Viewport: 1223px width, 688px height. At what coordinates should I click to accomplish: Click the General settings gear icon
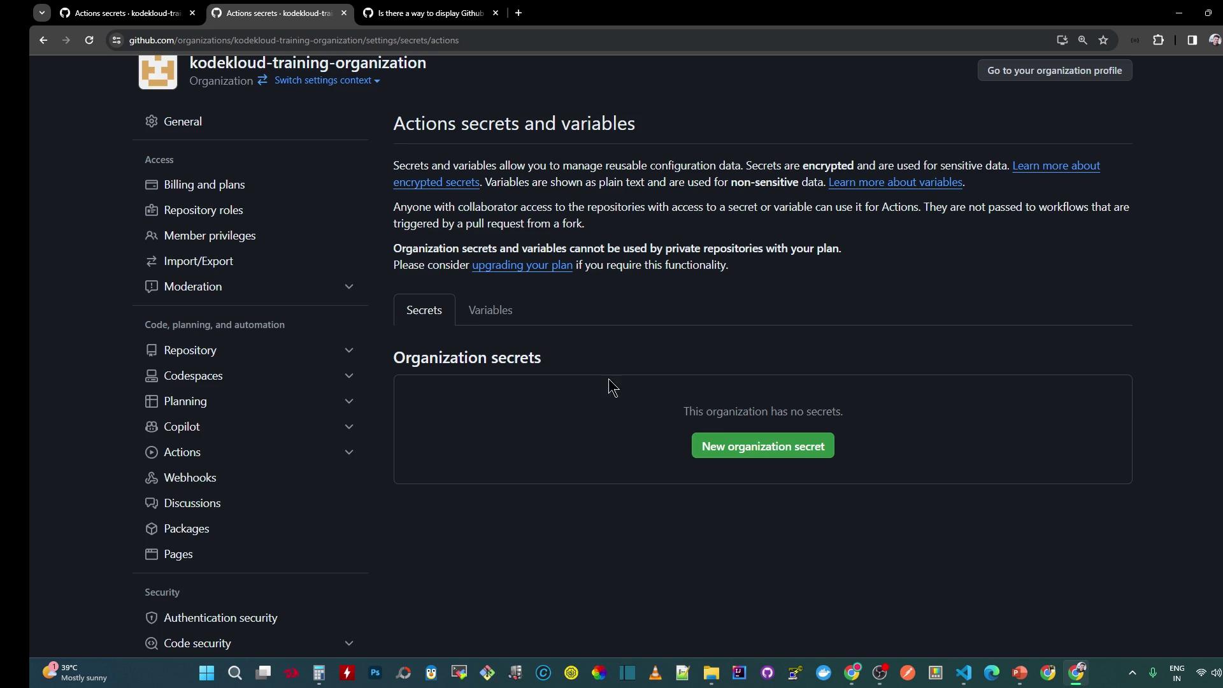151,121
